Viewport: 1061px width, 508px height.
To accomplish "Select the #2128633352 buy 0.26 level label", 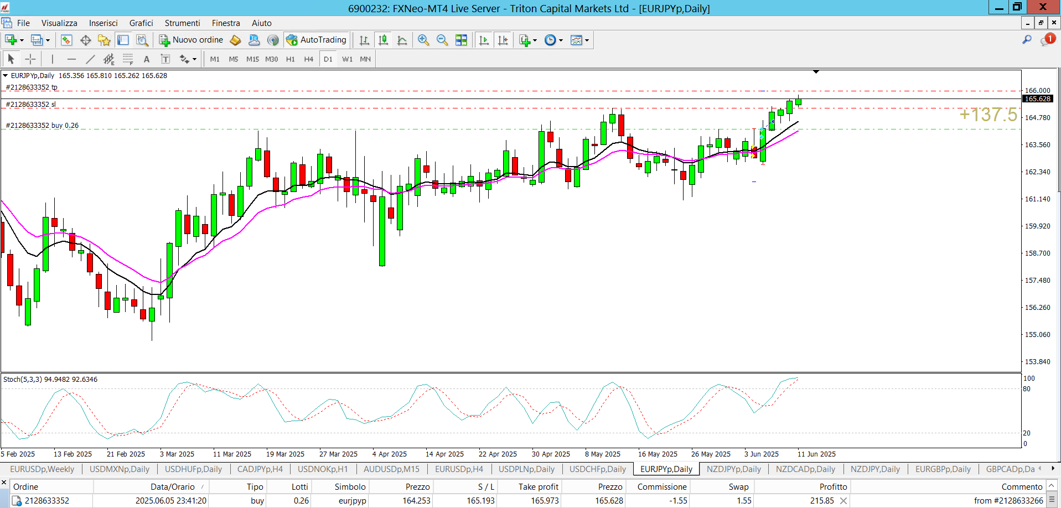I will click(42, 125).
